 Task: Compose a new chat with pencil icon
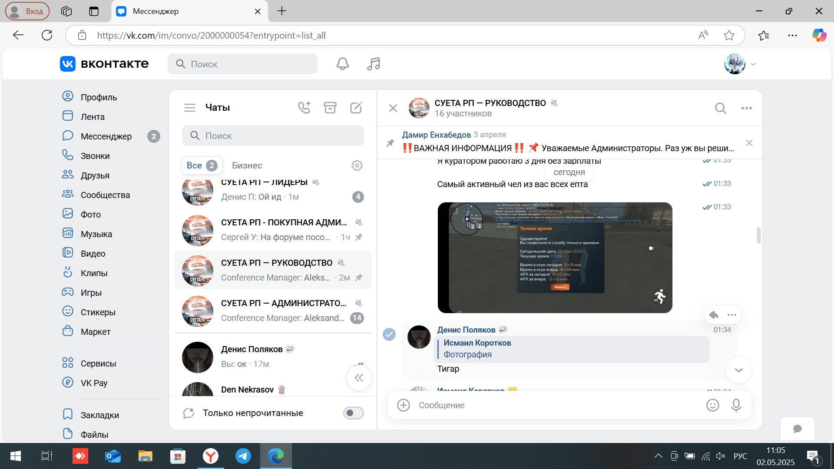coord(356,107)
